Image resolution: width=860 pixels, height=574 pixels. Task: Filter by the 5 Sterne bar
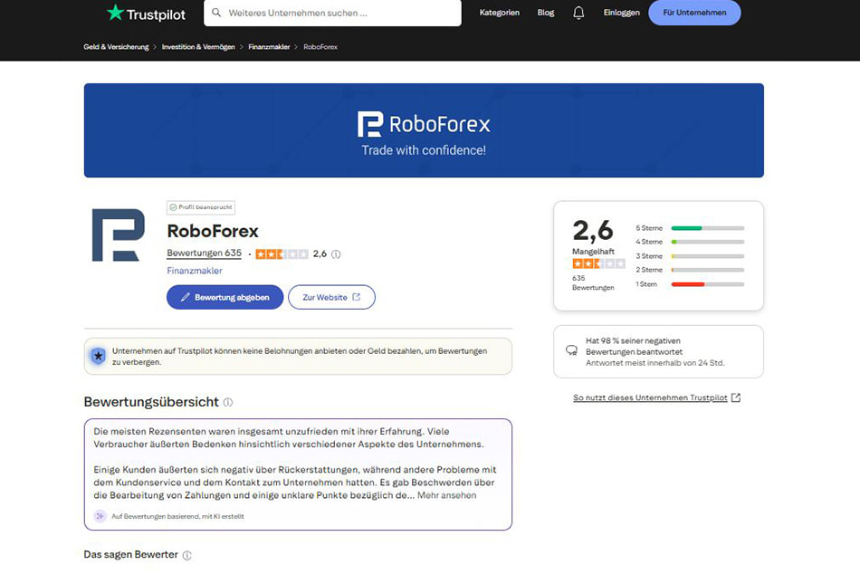pyautogui.click(x=690, y=228)
